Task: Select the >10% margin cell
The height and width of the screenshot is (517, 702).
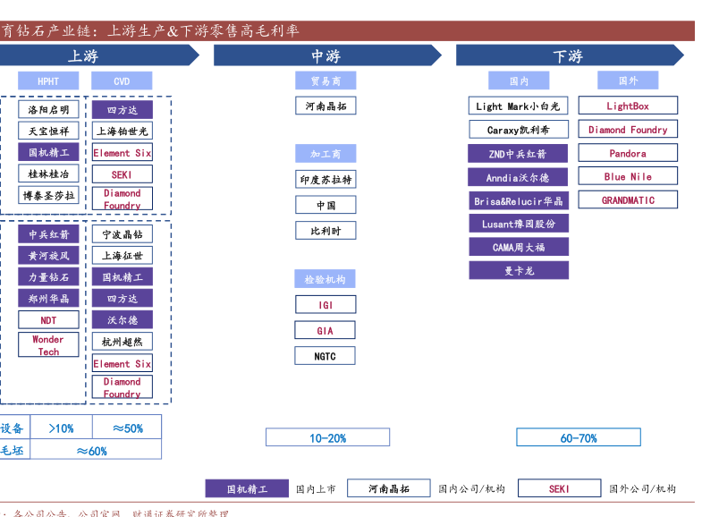Action: coord(61,428)
